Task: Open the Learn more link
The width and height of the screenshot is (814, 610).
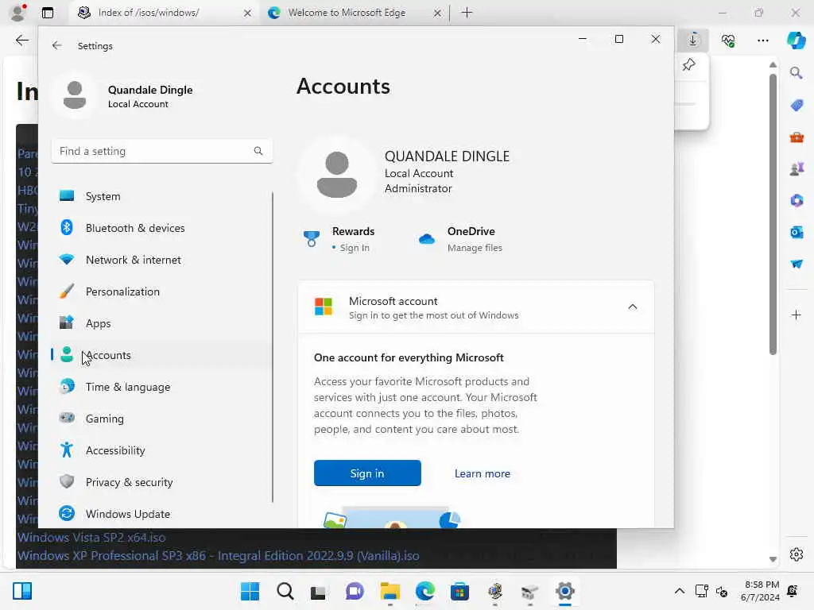Action: (483, 473)
